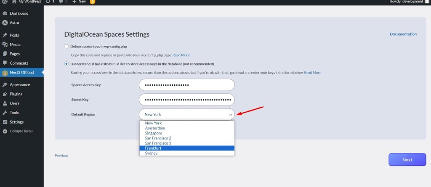Viewport: 431px width, 187px height.
Task: Open the Default Region dropdown
Action: pos(186,114)
